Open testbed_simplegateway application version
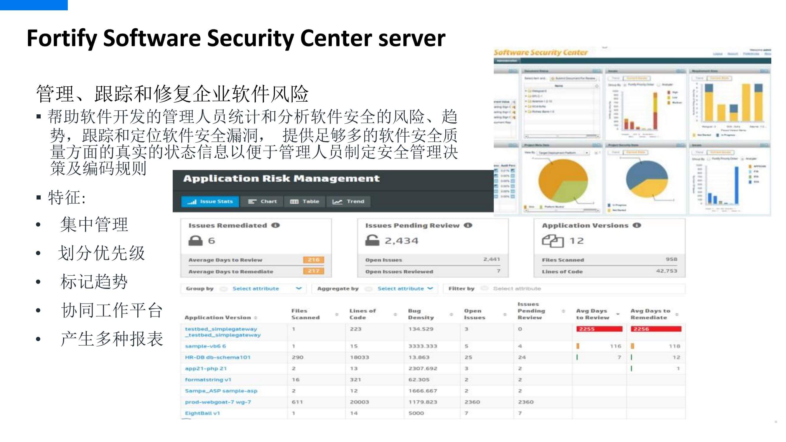786x442 pixels. pos(223,332)
